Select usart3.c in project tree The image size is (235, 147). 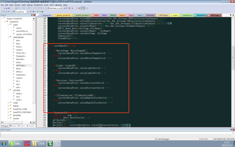pos(20,78)
